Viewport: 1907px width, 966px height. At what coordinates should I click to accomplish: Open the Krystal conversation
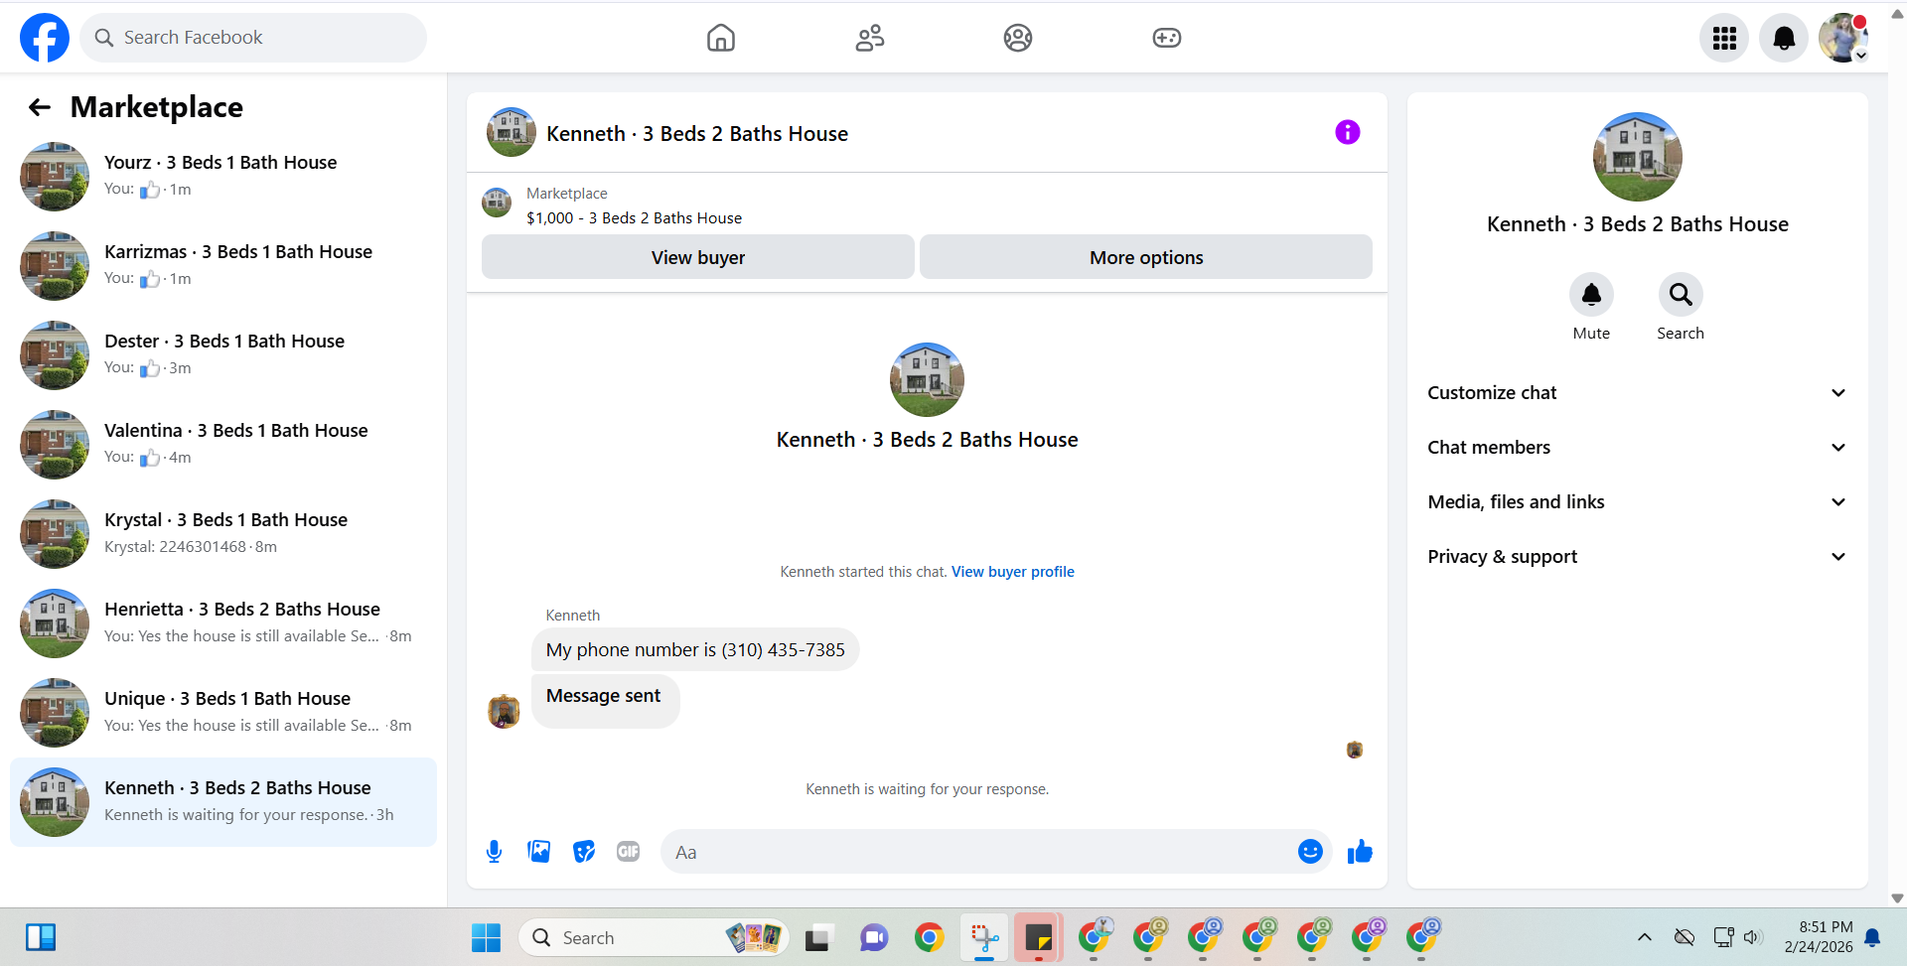click(223, 534)
